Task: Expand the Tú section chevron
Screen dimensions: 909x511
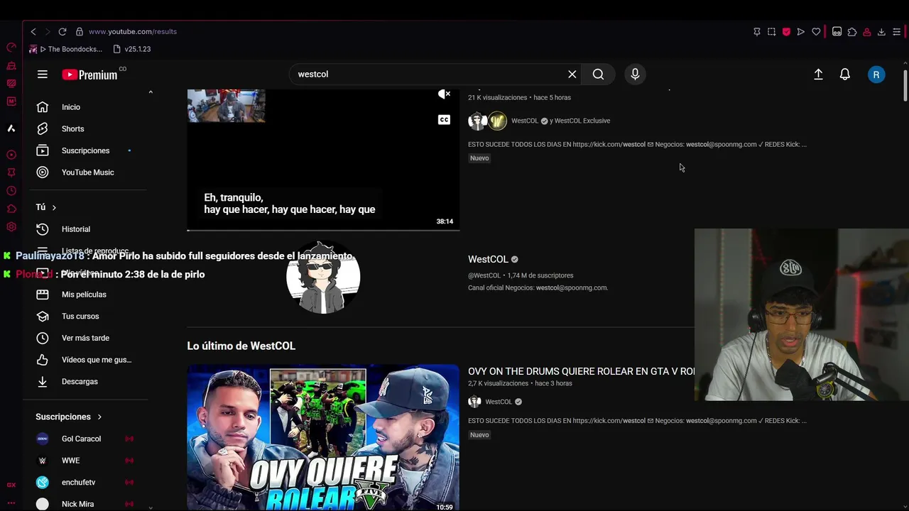Action: point(54,207)
